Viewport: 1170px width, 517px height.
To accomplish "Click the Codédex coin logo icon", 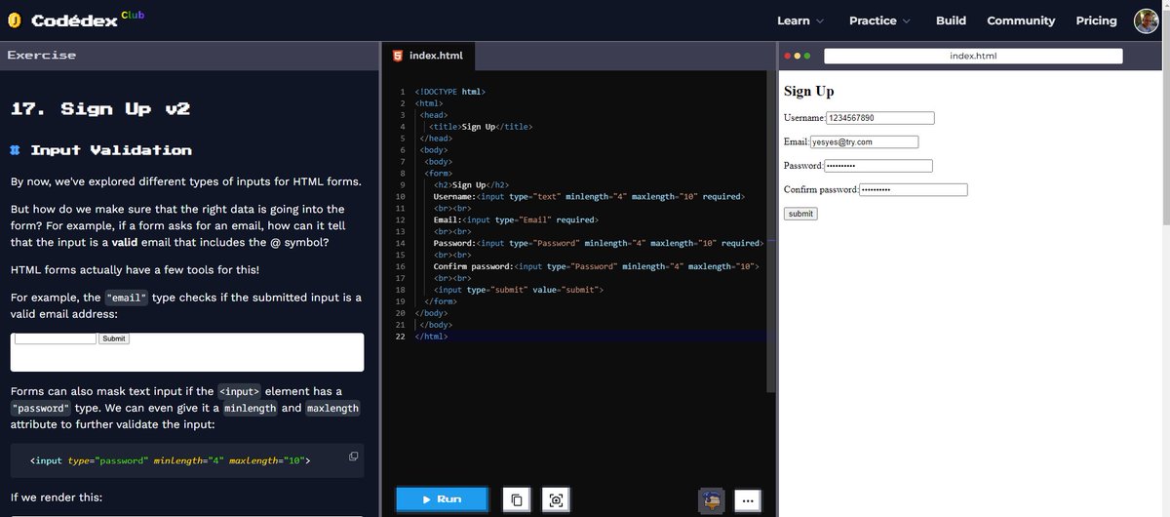I will pyautogui.click(x=16, y=20).
